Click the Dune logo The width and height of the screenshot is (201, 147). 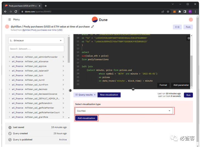click(x=100, y=20)
